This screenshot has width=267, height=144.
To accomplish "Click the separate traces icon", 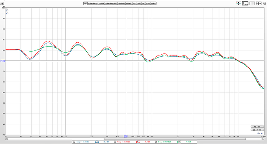I will (x=238, y=3).
